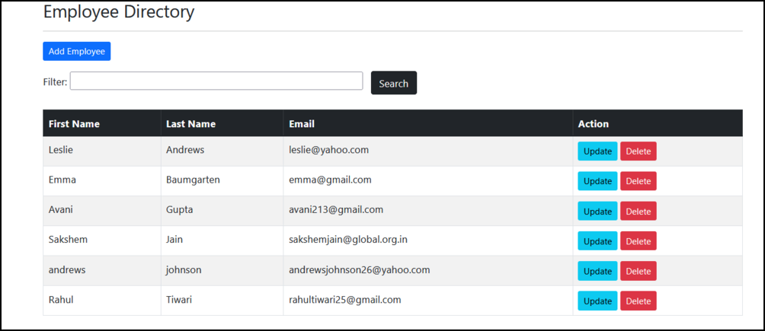Update the andrews johnson record
765x331 pixels.
[597, 271]
